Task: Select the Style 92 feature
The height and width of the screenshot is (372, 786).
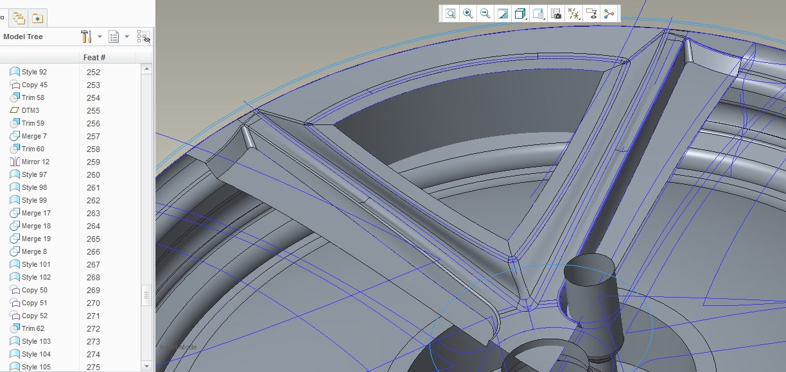Action: (x=28, y=72)
